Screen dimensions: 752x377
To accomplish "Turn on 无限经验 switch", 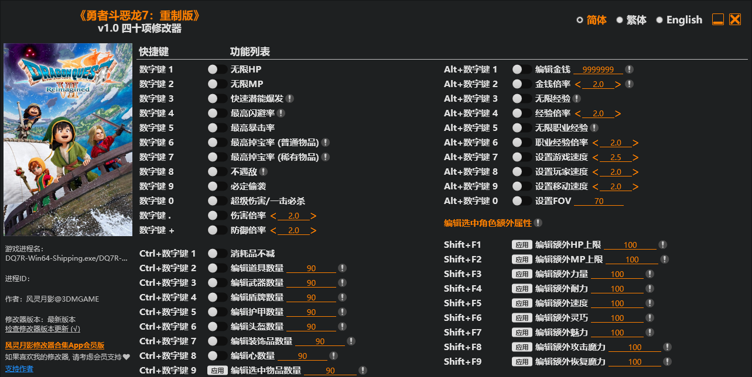I will click(x=522, y=99).
